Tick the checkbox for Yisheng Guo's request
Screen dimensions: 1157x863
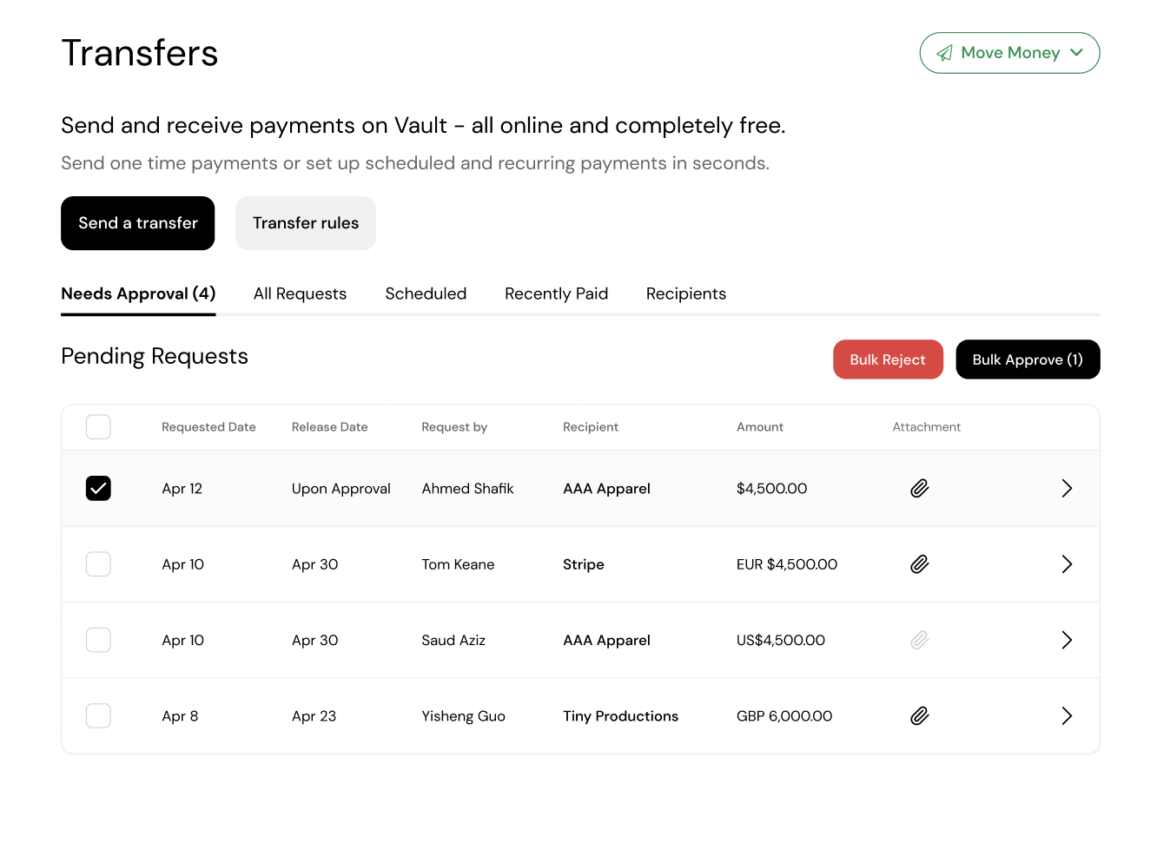click(x=98, y=716)
